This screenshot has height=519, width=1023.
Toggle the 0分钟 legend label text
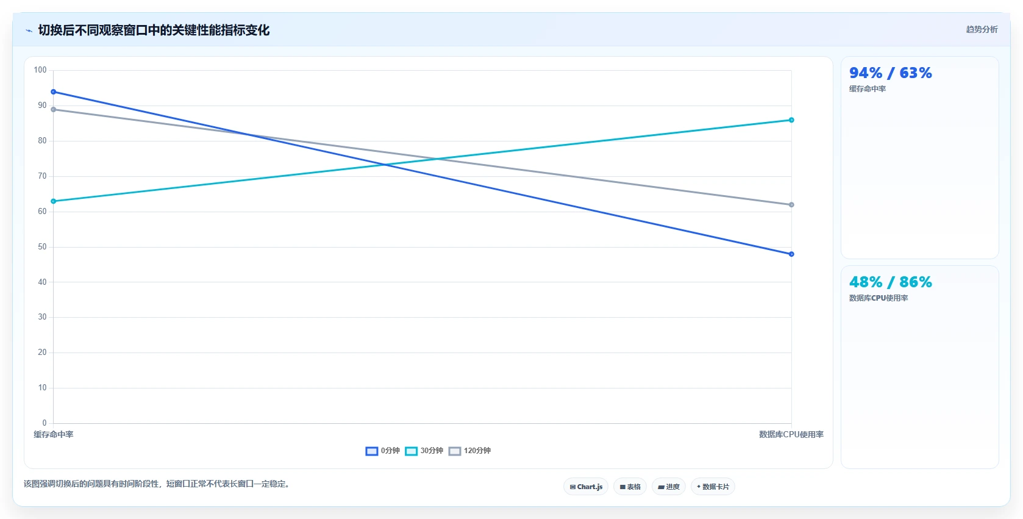[x=390, y=451]
